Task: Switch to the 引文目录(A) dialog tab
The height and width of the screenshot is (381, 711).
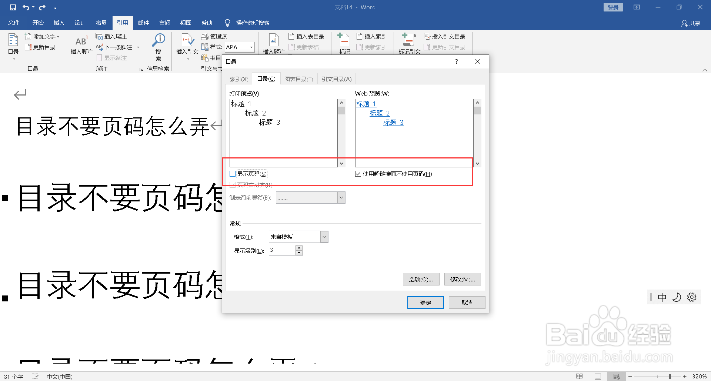Action: (x=337, y=79)
